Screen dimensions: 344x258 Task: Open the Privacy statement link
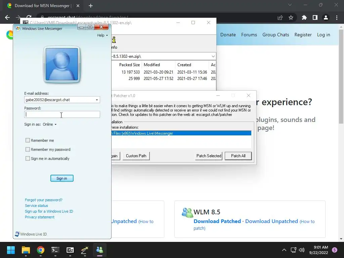click(x=40, y=217)
